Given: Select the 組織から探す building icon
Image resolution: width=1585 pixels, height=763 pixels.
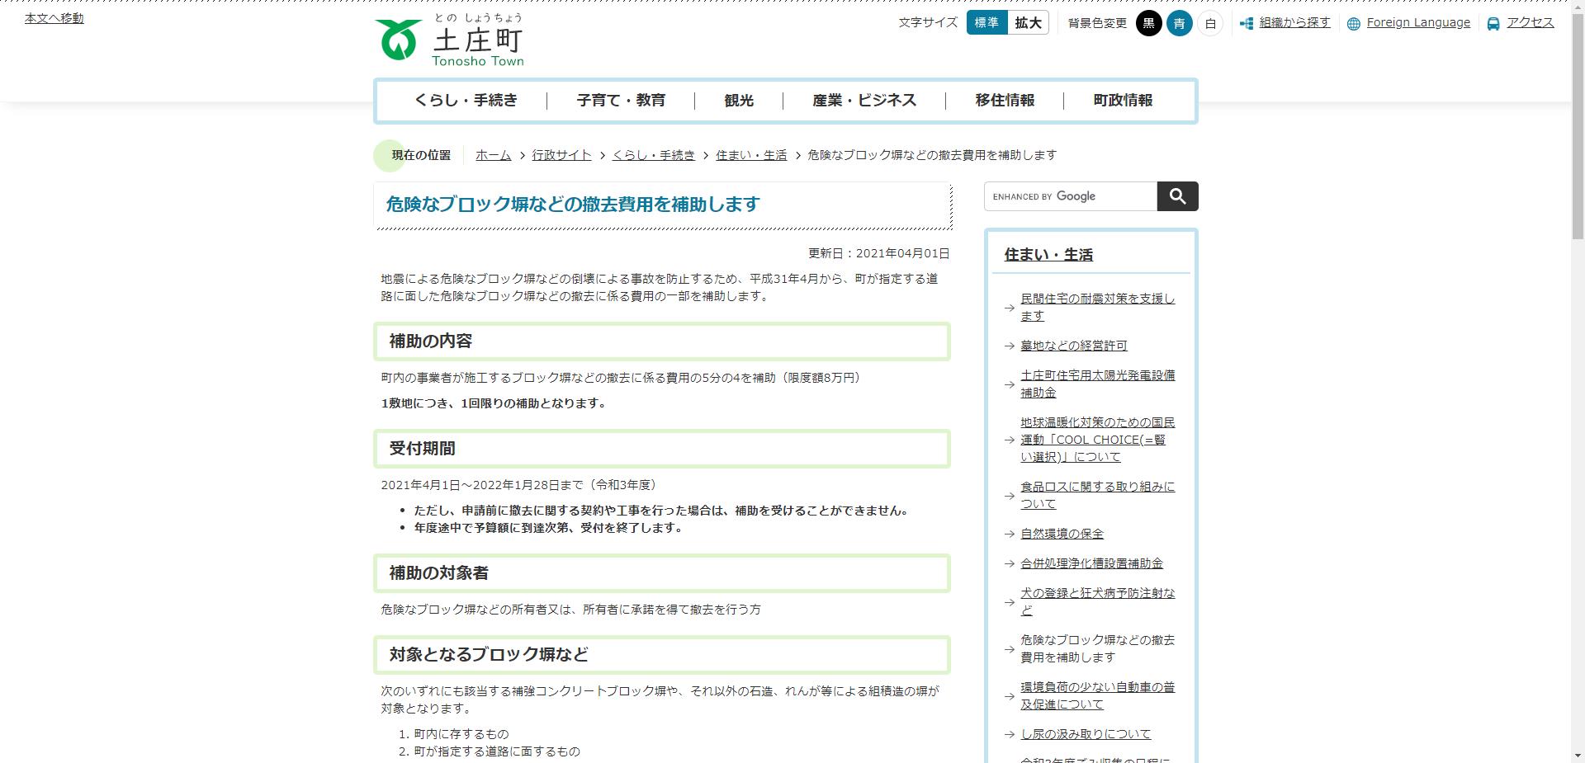Looking at the screenshot, I should click(1247, 24).
